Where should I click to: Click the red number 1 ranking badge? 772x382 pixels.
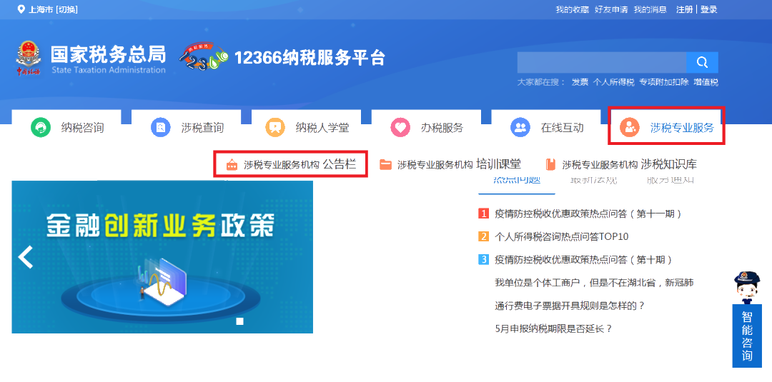483,214
